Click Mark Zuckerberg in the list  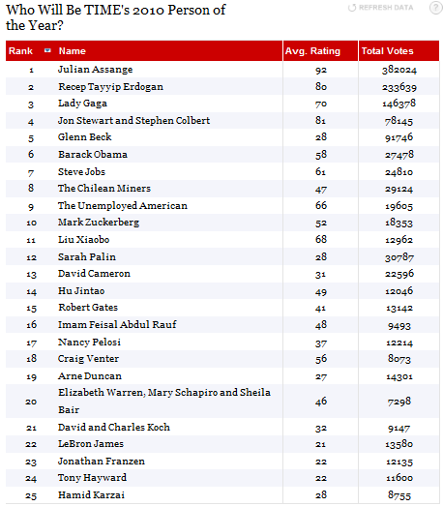[99, 223]
